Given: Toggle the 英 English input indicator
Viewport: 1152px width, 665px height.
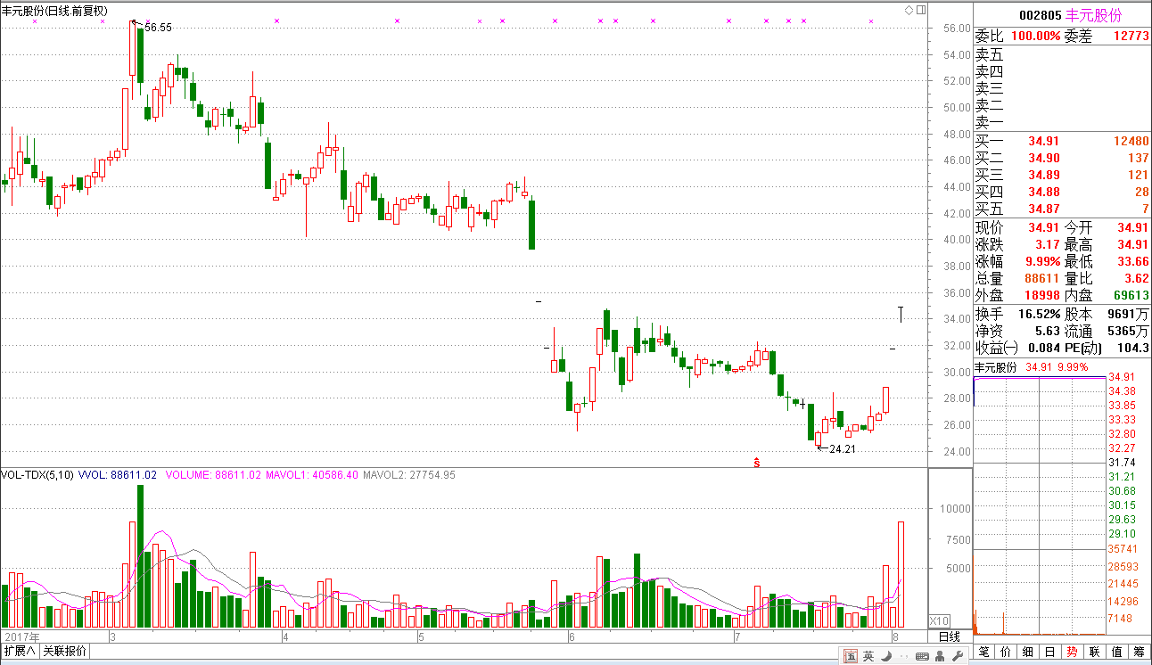Looking at the screenshot, I should click(x=868, y=657).
